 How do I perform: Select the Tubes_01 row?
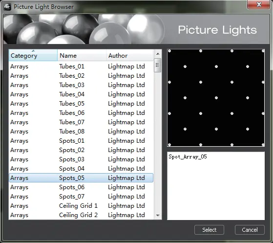81,66
